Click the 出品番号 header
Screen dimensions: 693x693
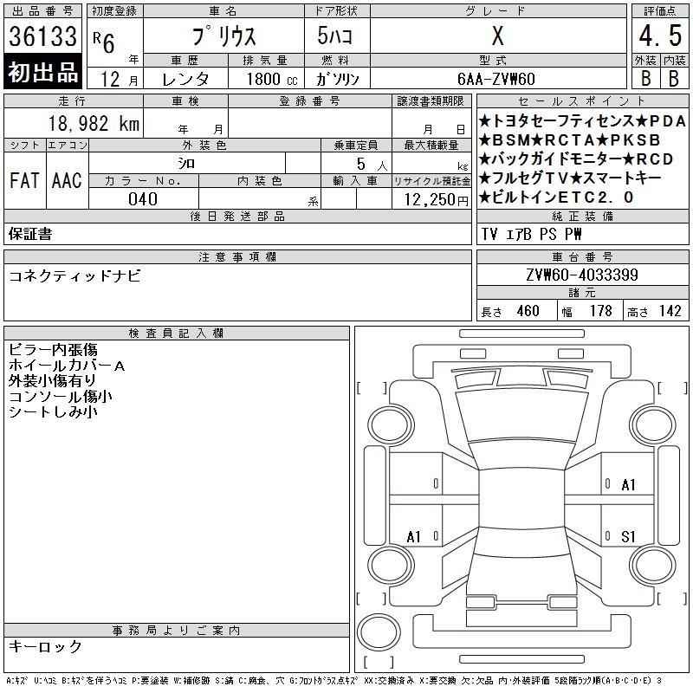(x=42, y=11)
